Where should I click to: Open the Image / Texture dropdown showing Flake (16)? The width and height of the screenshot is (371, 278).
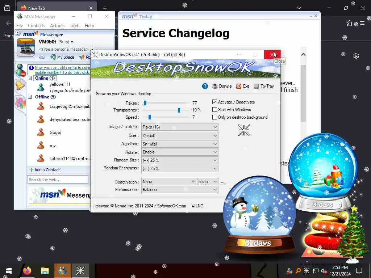coord(180,127)
